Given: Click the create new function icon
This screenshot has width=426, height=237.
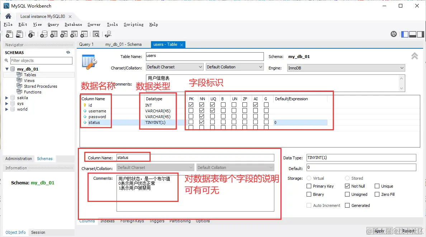Looking at the screenshot, I should tap(84, 34).
